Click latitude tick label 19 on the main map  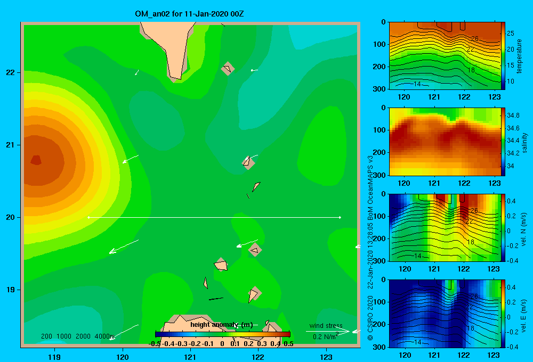11,290
